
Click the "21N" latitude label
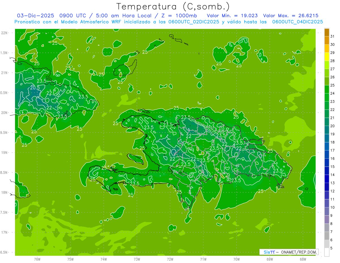click(x=4, y=73)
